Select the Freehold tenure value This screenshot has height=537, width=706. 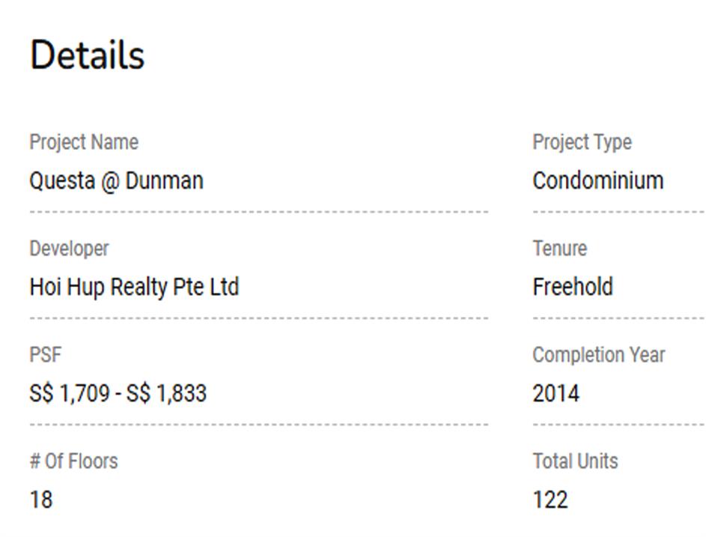click(x=573, y=287)
